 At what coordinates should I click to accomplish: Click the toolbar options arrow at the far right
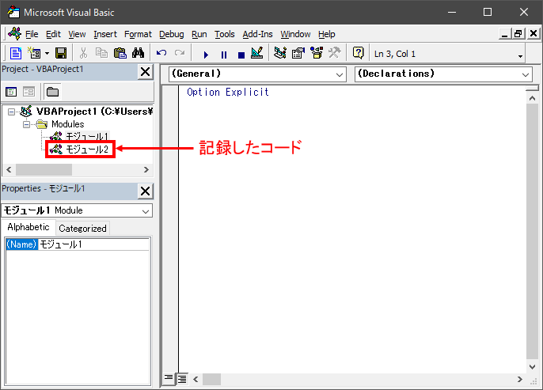[520, 56]
